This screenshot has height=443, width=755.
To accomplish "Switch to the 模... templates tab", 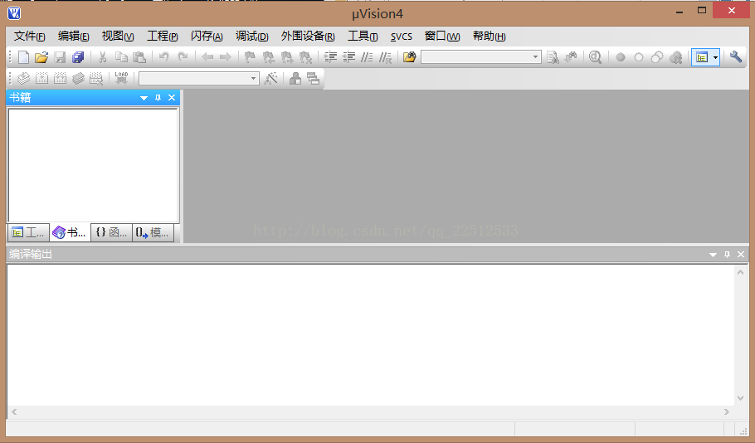I will (153, 232).
